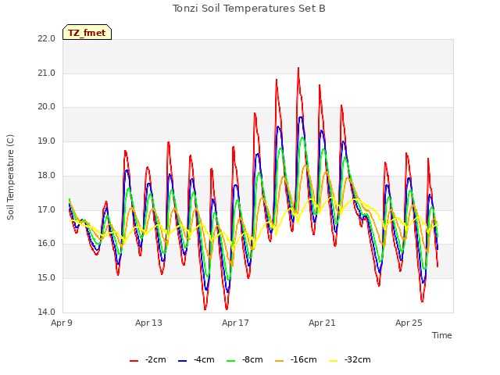Select the -16cm legend label
500x375 pixels.
[304, 359]
